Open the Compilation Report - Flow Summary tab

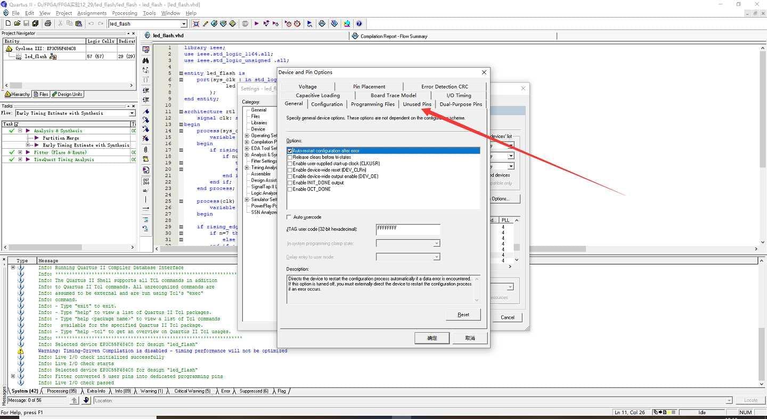pos(394,36)
